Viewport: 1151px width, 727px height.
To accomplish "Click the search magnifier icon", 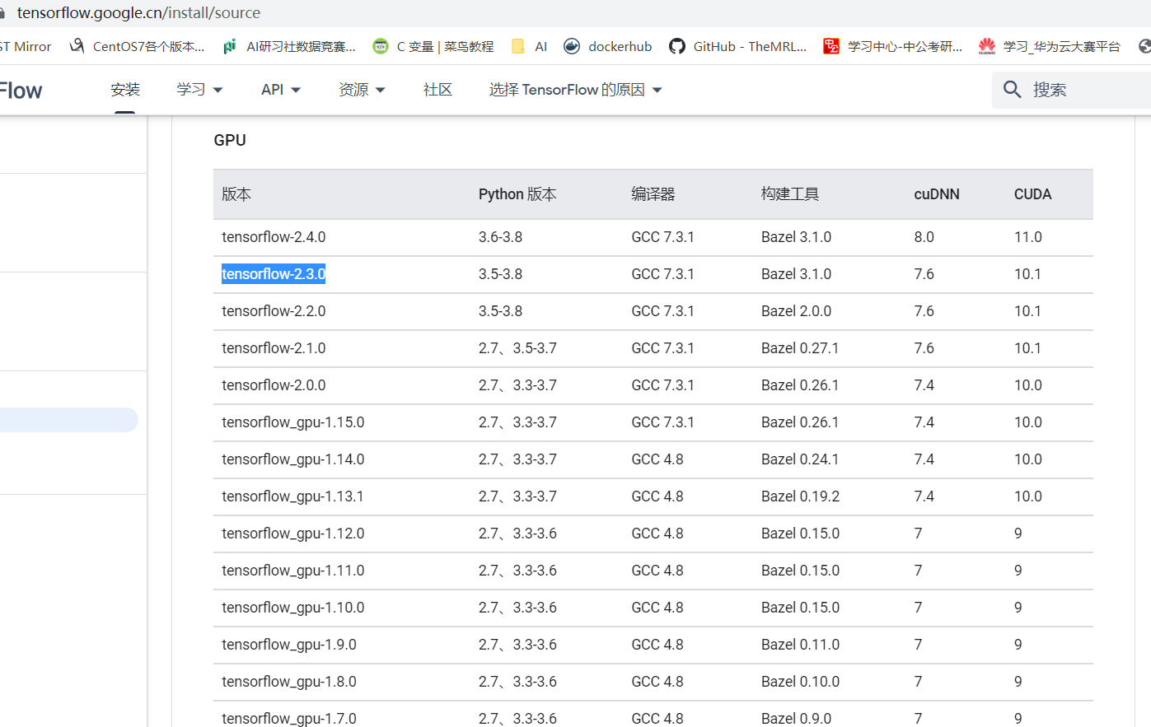I will tap(1012, 89).
